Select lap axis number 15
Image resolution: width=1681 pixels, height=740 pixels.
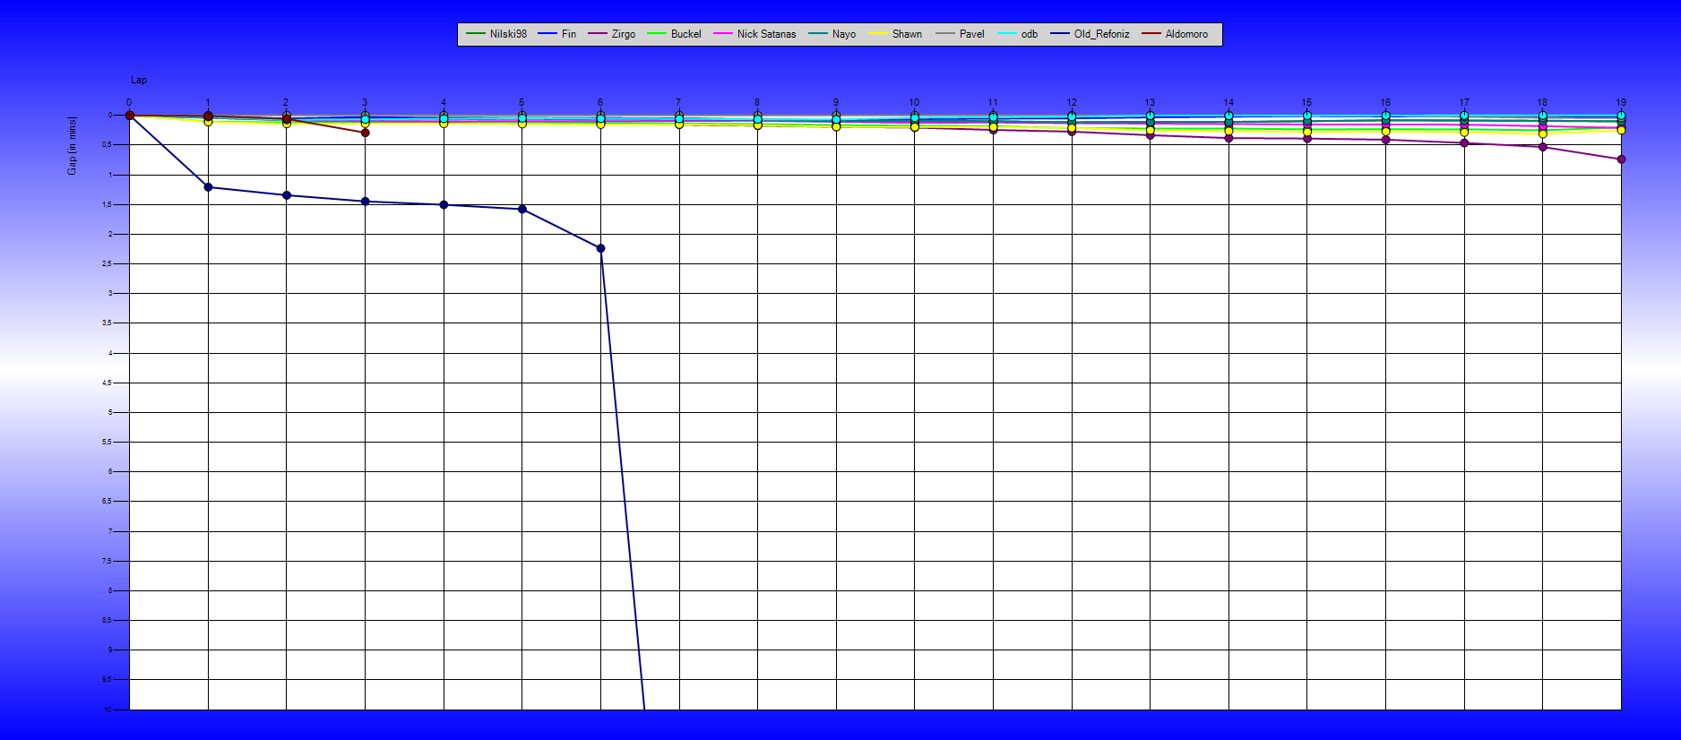point(1306,102)
